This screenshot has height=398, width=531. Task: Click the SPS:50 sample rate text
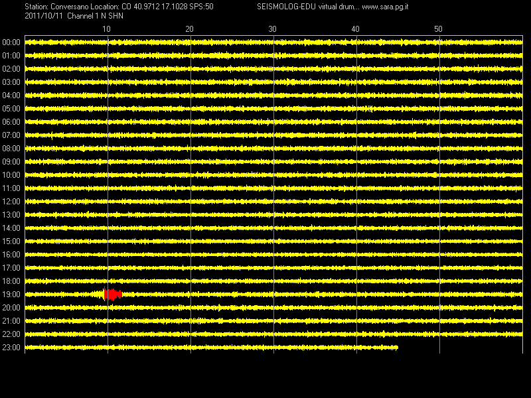tap(202, 7)
